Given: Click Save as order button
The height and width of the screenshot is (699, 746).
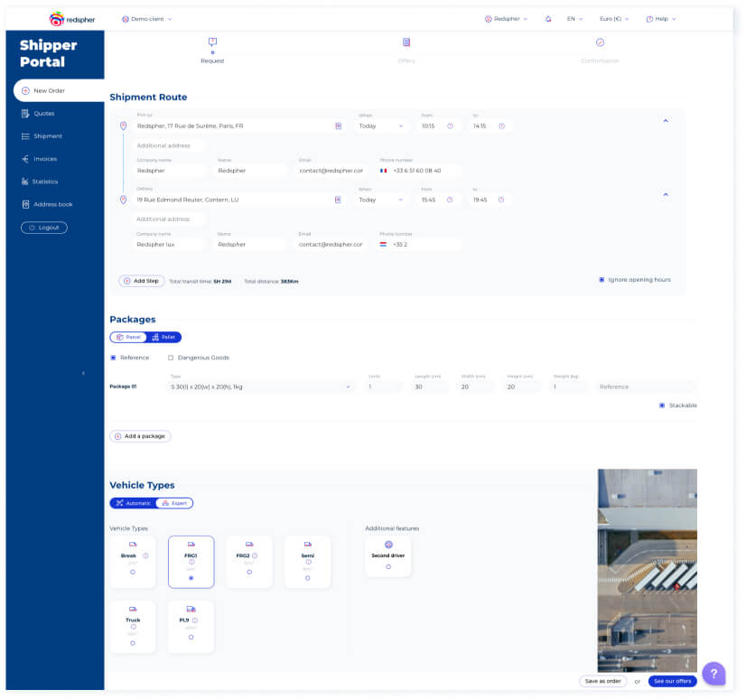Looking at the screenshot, I should coord(602,682).
